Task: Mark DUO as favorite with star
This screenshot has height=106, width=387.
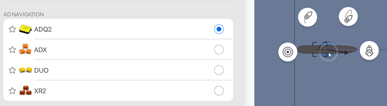Action: click(12, 70)
